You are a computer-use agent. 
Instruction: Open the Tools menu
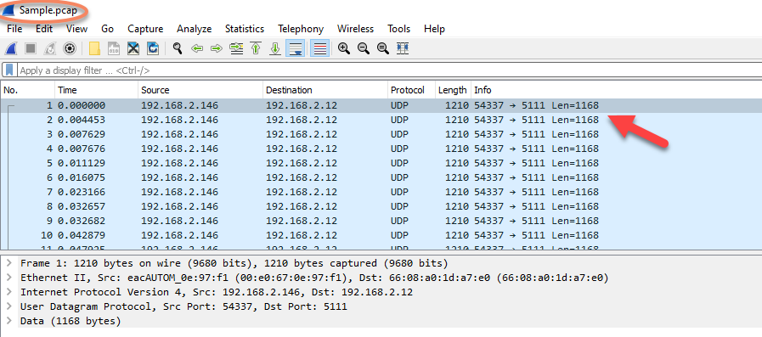(399, 29)
